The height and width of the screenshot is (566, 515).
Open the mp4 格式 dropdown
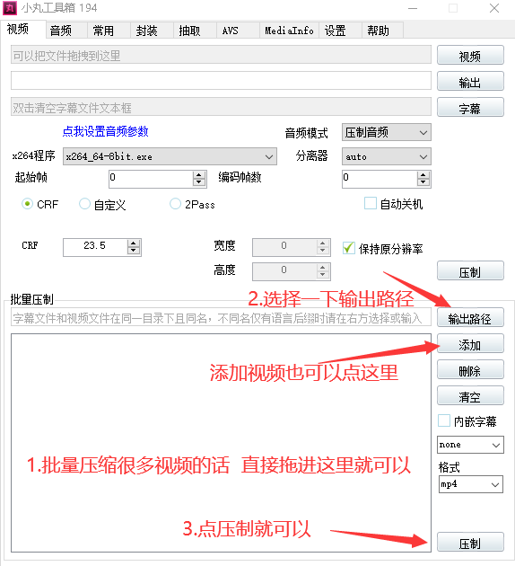point(470,484)
